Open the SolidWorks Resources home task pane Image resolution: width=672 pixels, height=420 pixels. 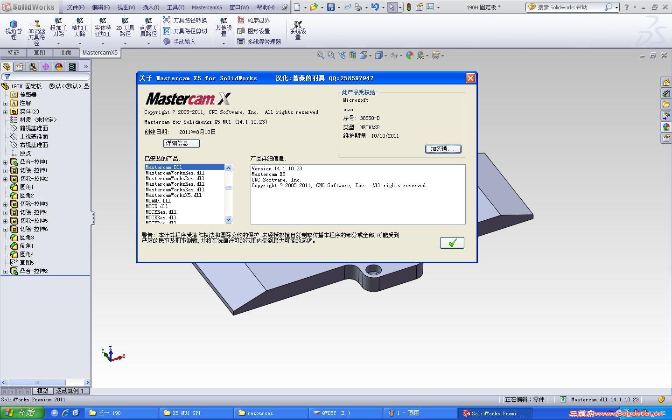(x=666, y=83)
